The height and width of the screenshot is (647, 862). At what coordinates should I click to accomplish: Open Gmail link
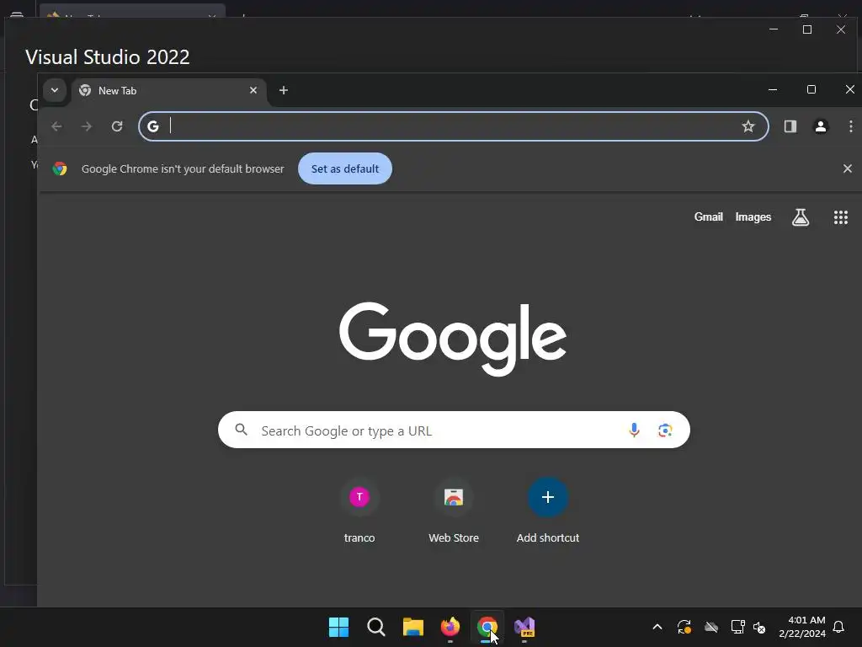pyautogui.click(x=708, y=217)
